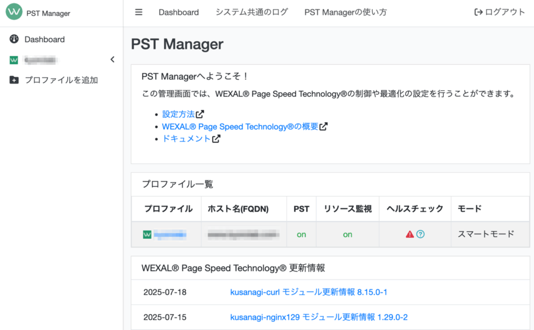Click the リソース監視 column header
The image size is (534, 330).
point(347,209)
